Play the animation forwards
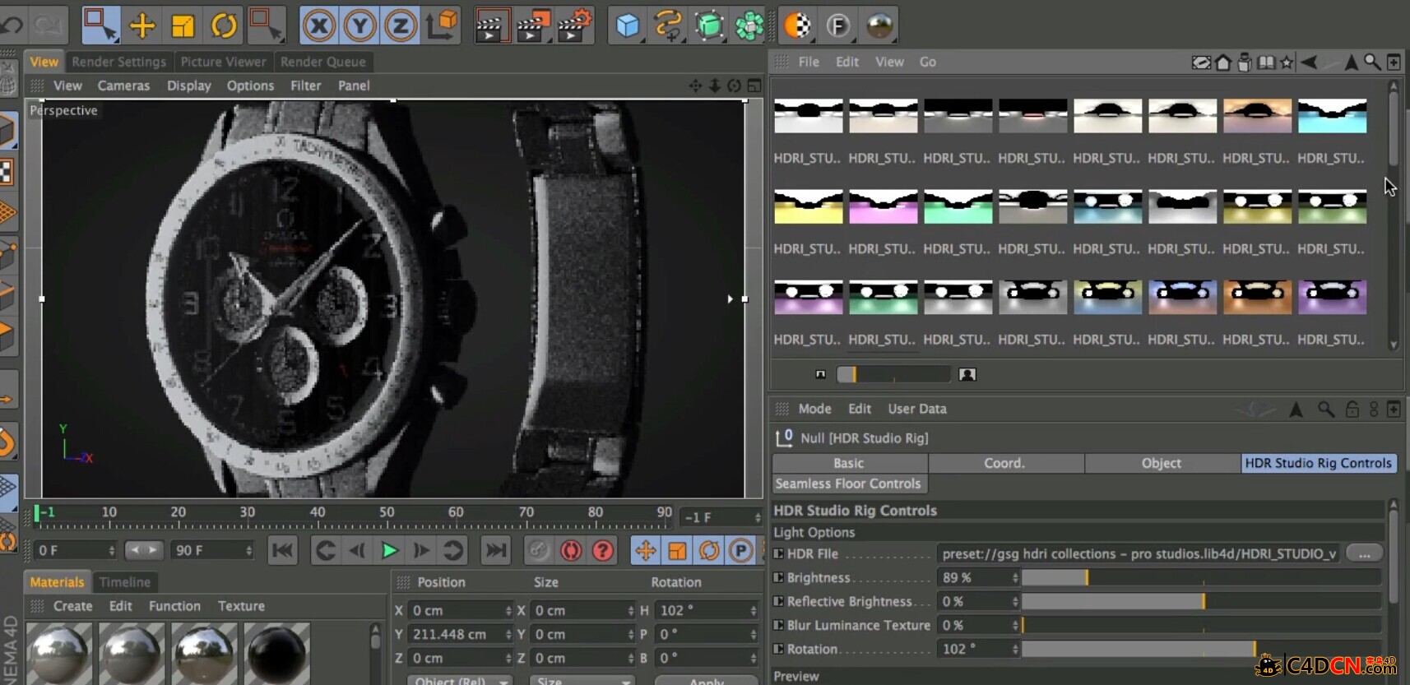Image resolution: width=1410 pixels, height=685 pixels. (x=389, y=550)
